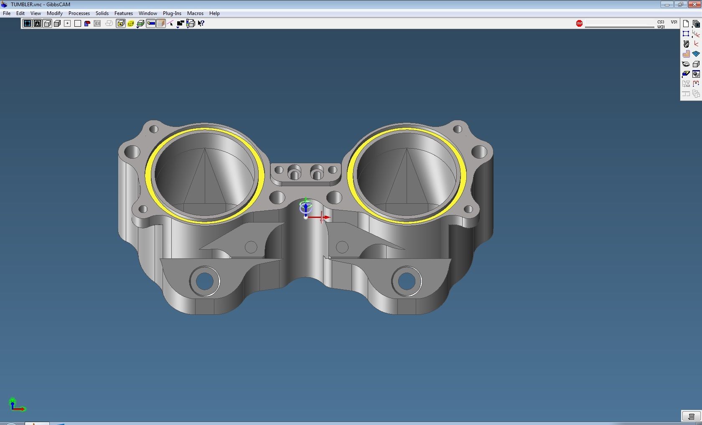Click the eye render icon in palette
This screenshot has width=702, height=425.
tap(686, 64)
